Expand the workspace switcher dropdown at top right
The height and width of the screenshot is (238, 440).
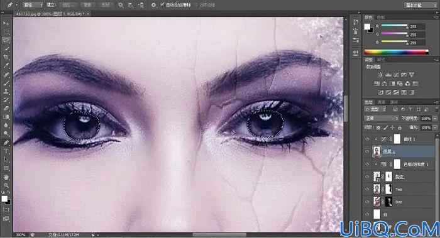pyautogui.click(x=421, y=5)
